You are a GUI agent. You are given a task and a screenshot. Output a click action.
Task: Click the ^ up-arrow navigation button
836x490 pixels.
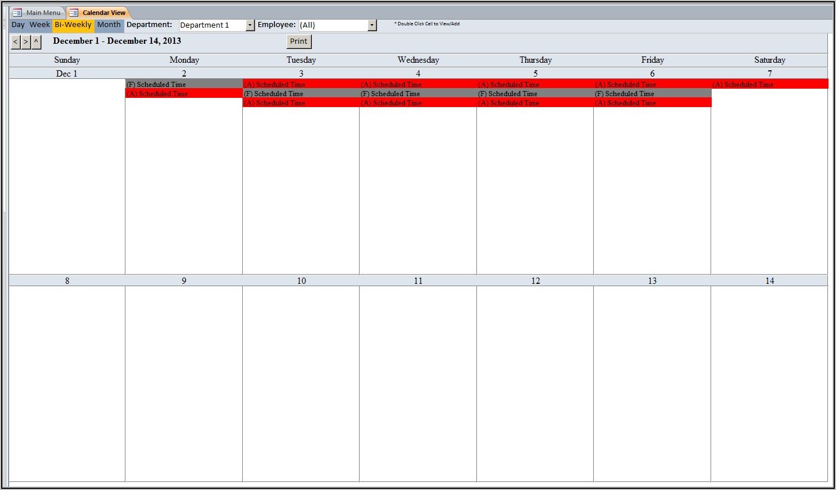click(36, 42)
